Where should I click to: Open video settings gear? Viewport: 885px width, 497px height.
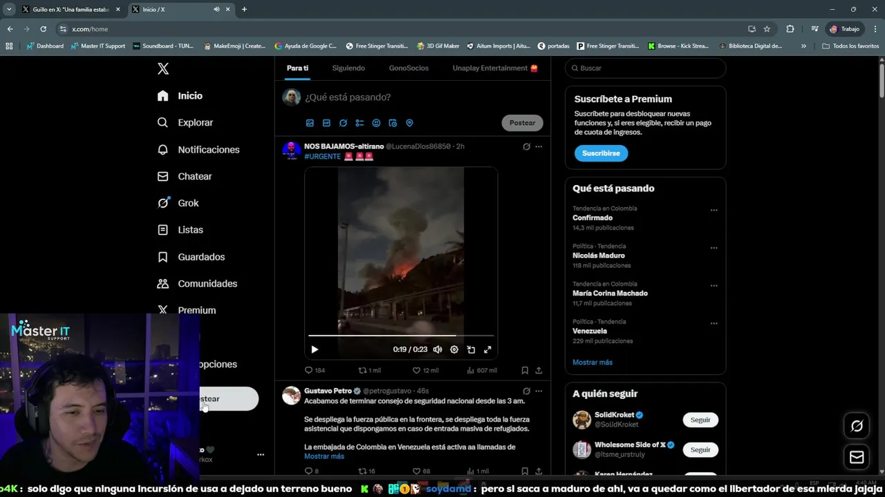tap(454, 350)
